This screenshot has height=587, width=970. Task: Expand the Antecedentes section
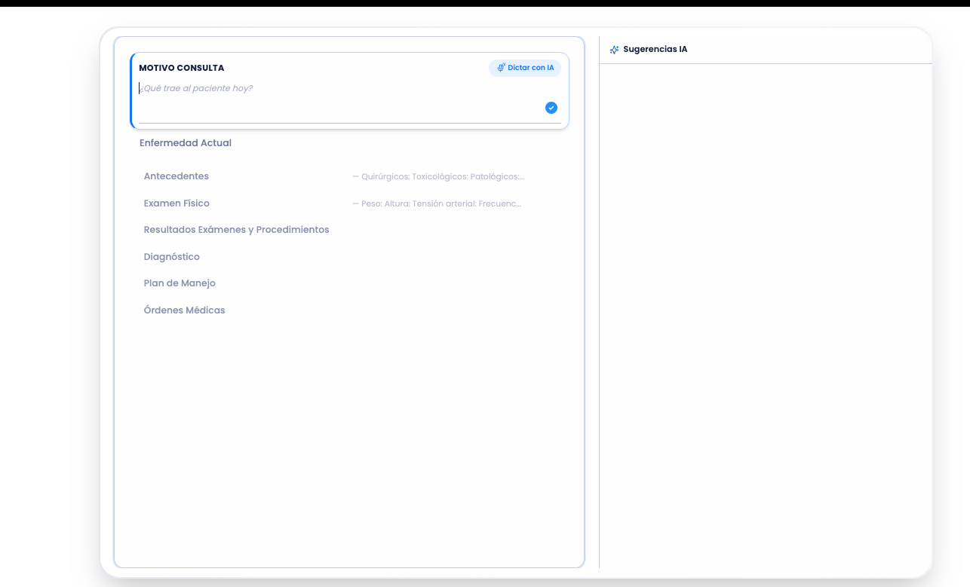(x=177, y=176)
